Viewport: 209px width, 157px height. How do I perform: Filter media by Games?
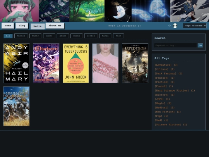coord(49,36)
